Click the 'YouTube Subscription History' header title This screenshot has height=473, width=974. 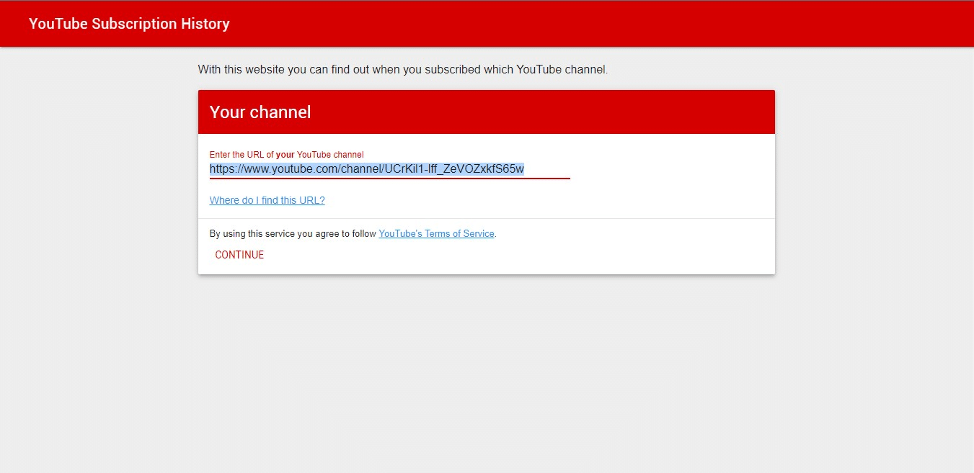[129, 24]
